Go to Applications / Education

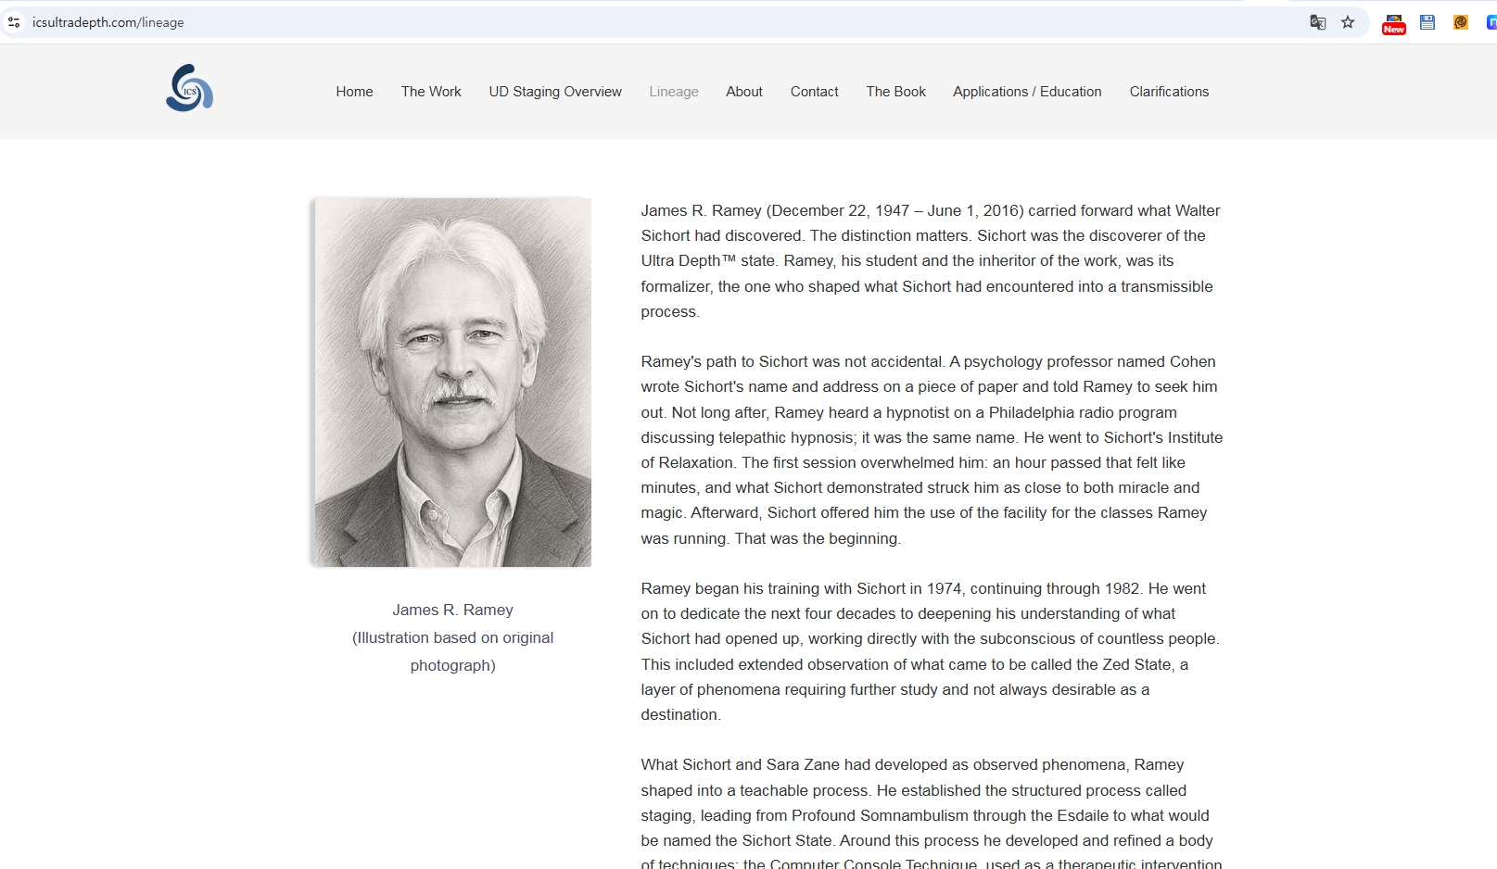pos(1027,92)
